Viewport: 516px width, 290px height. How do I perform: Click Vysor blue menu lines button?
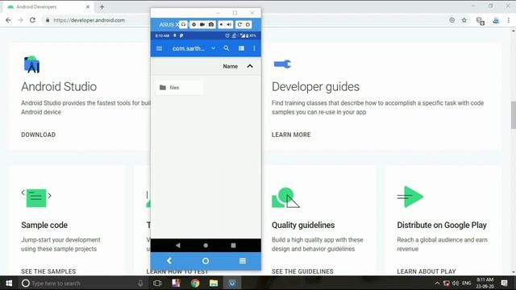[x=243, y=261]
